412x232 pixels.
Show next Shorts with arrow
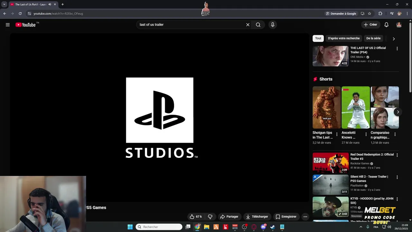pyautogui.click(x=398, y=112)
